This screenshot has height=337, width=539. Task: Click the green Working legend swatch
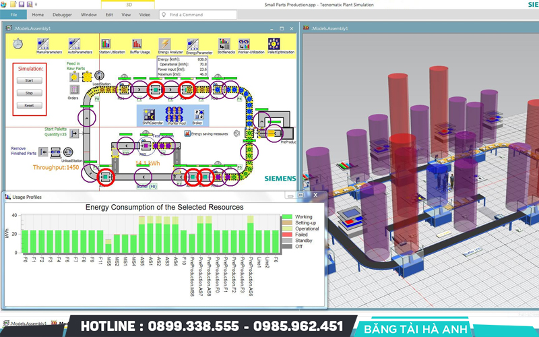(288, 217)
